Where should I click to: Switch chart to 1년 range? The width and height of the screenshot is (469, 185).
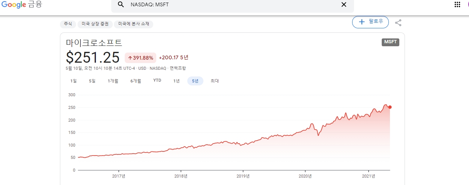[x=176, y=81]
